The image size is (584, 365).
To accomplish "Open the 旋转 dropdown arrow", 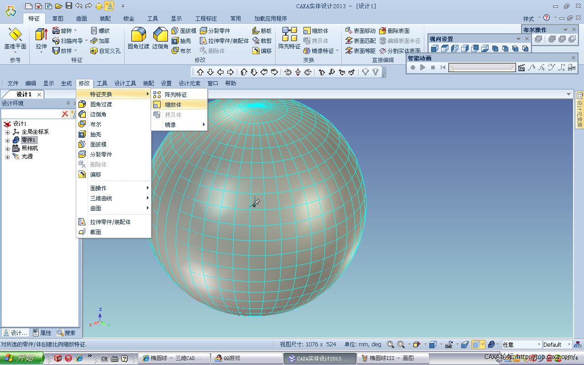I will click(x=75, y=31).
